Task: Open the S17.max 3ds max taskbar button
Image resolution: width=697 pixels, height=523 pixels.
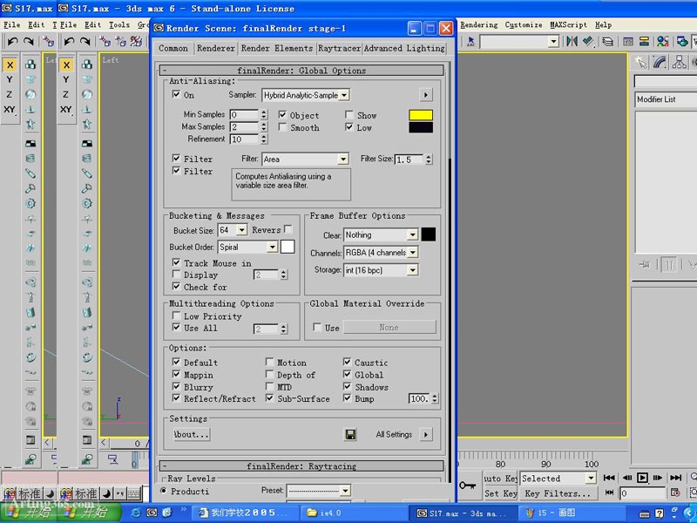Action: [462, 513]
